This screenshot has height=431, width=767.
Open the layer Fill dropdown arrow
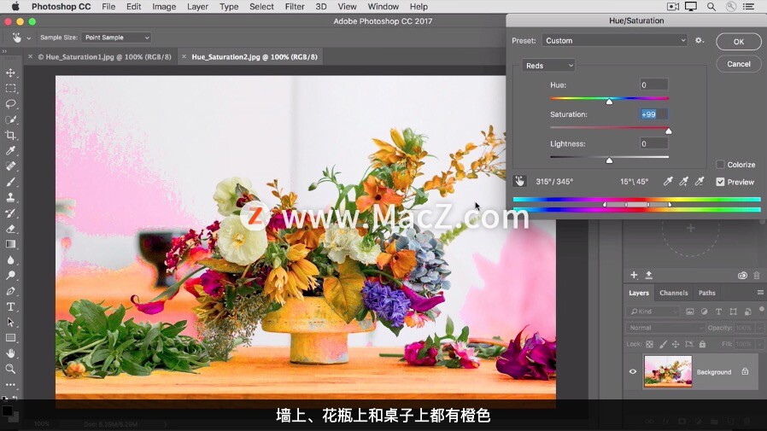point(759,344)
